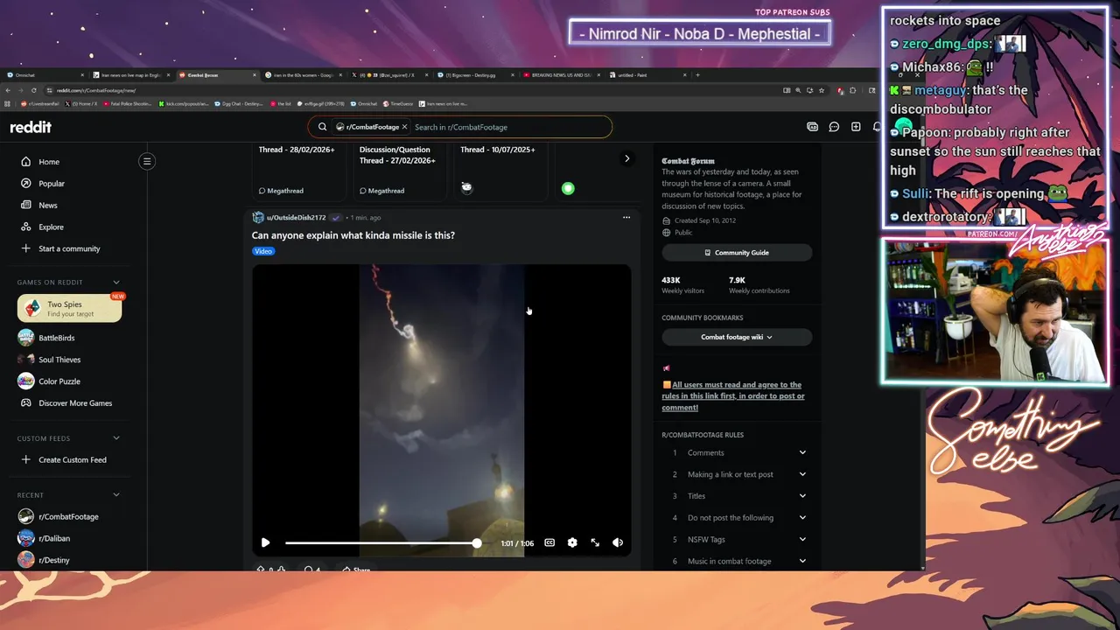Switch to iran in the 60s women tab

click(x=304, y=75)
